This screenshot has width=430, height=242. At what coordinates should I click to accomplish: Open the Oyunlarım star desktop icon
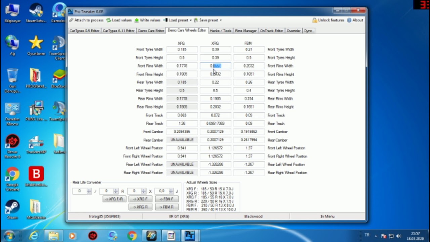36,46
